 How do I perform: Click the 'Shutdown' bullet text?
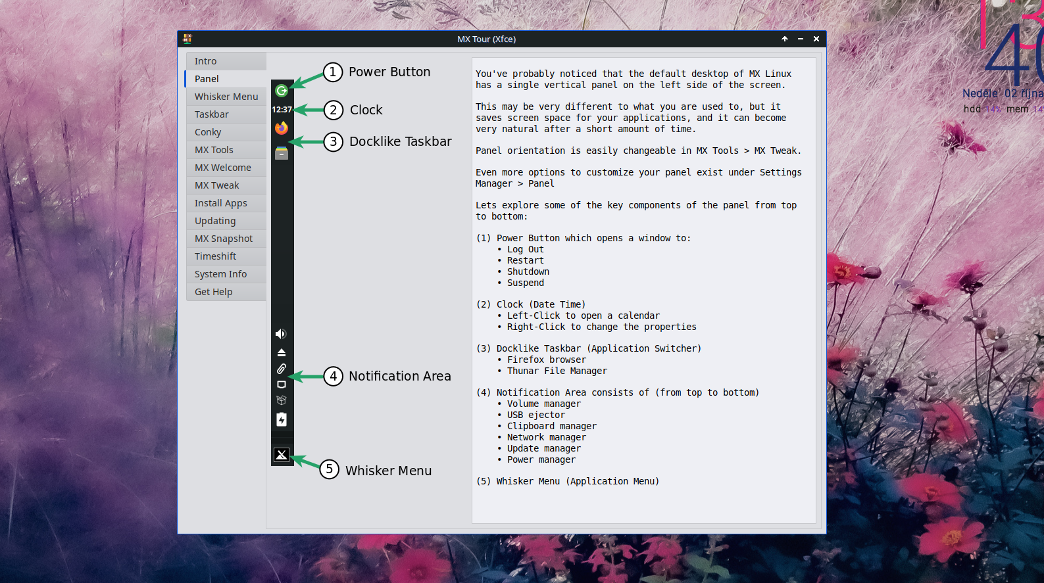528,271
